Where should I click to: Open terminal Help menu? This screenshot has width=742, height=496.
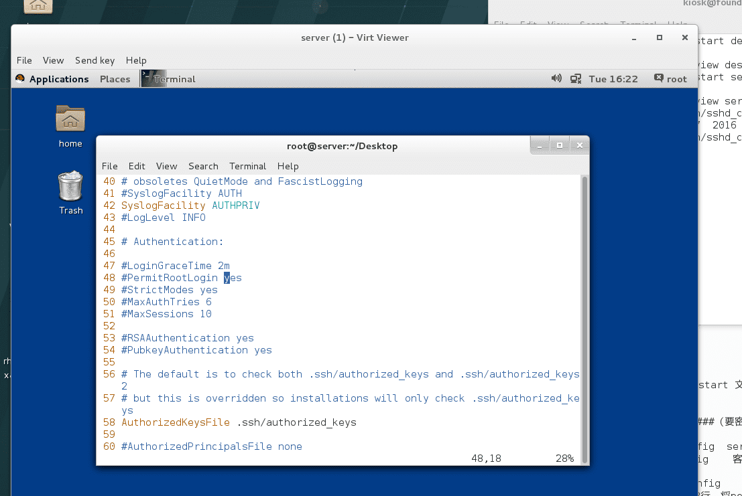(x=288, y=166)
